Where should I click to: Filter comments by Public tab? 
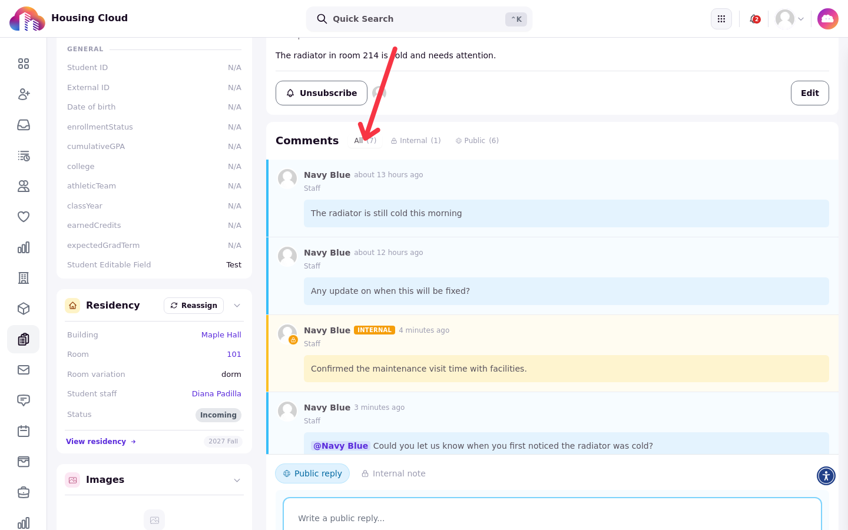click(x=477, y=141)
